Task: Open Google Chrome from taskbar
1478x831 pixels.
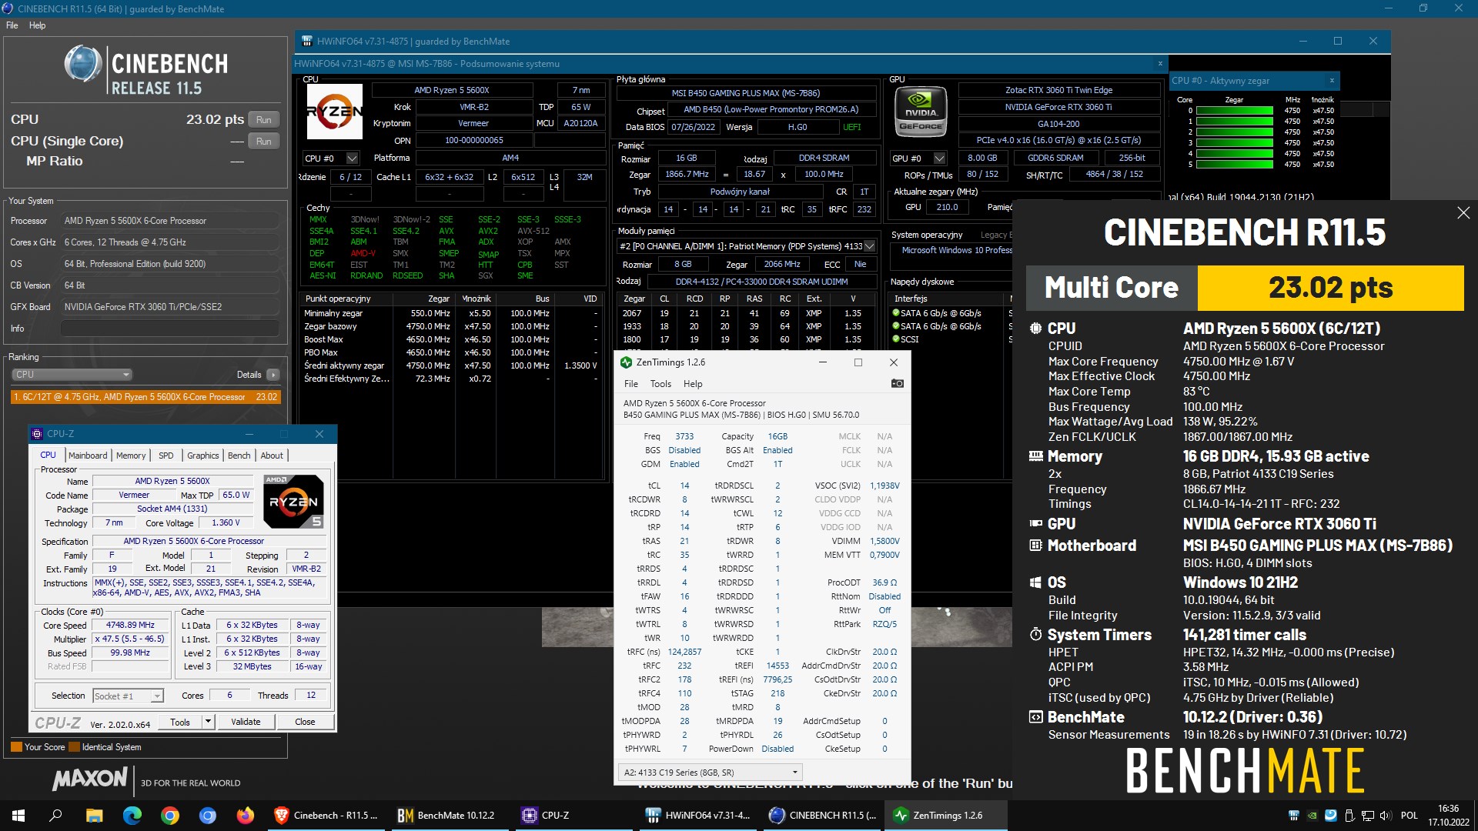Action: tap(170, 816)
